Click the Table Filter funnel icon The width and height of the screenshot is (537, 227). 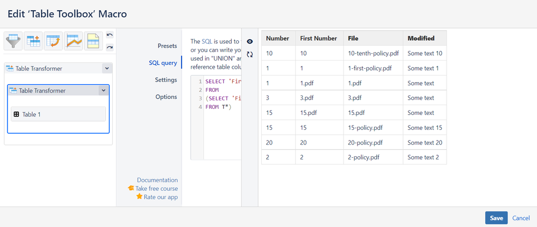[13, 41]
